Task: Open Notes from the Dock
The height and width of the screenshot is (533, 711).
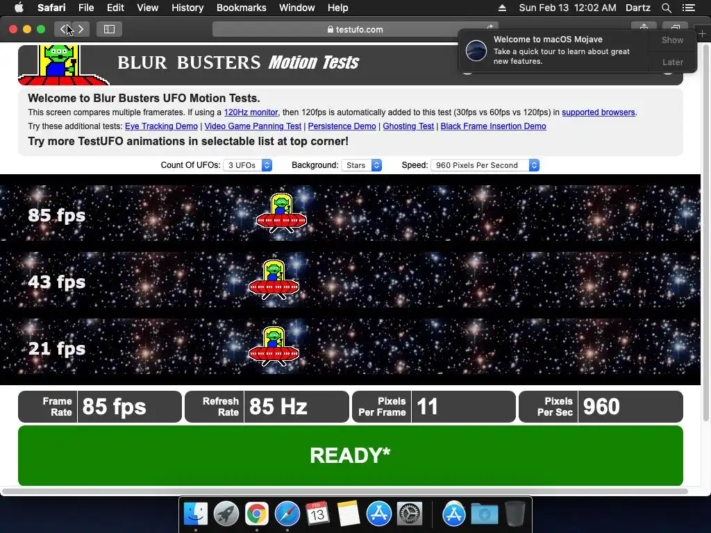Action: [349, 514]
